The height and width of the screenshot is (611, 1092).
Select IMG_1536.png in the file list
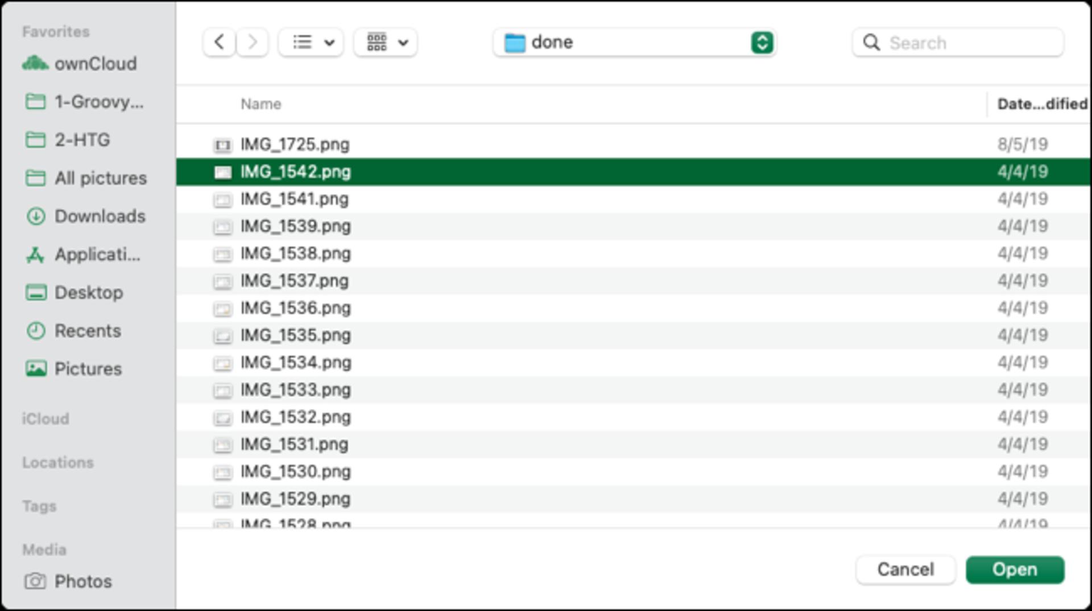[x=633, y=308]
